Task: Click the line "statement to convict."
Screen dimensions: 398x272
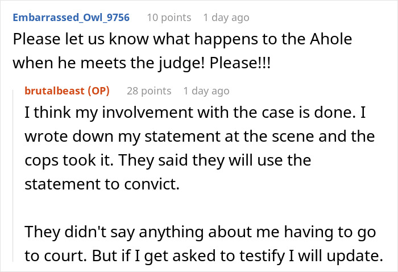Action: (x=102, y=184)
